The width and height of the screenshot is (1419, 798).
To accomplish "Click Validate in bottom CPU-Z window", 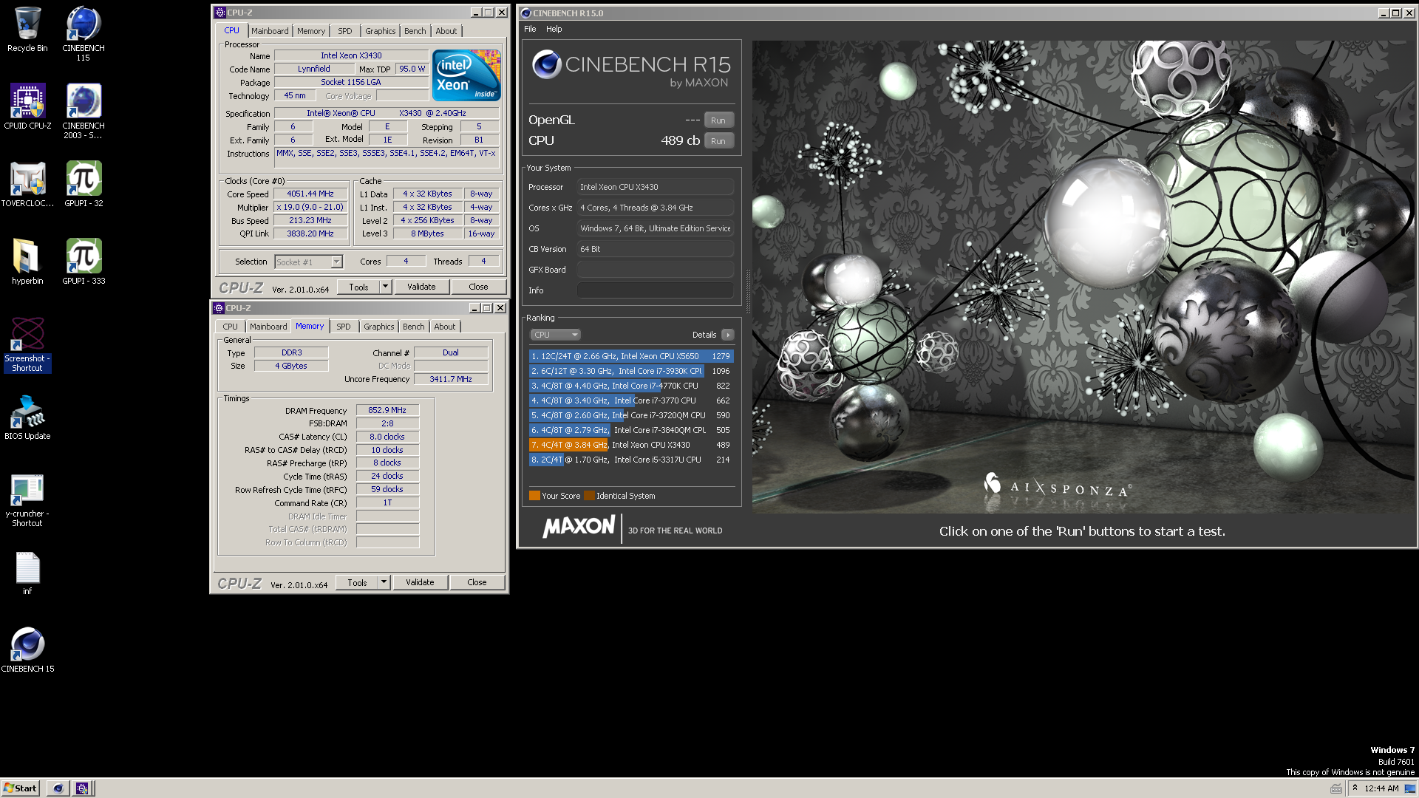I will click(420, 582).
